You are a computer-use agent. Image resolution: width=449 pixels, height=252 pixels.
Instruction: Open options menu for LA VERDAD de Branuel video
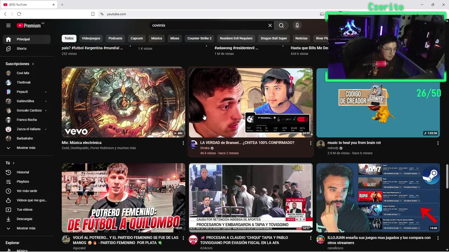(310, 143)
